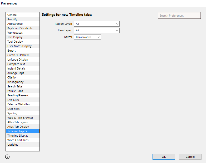Open Web & Text Browser settings
Viewport: 206px width, 163px height.
pos(20,118)
